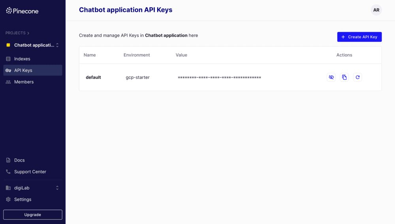Open Indexes in the sidebar
This screenshot has height=224, width=395.
(x=33, y=59)
